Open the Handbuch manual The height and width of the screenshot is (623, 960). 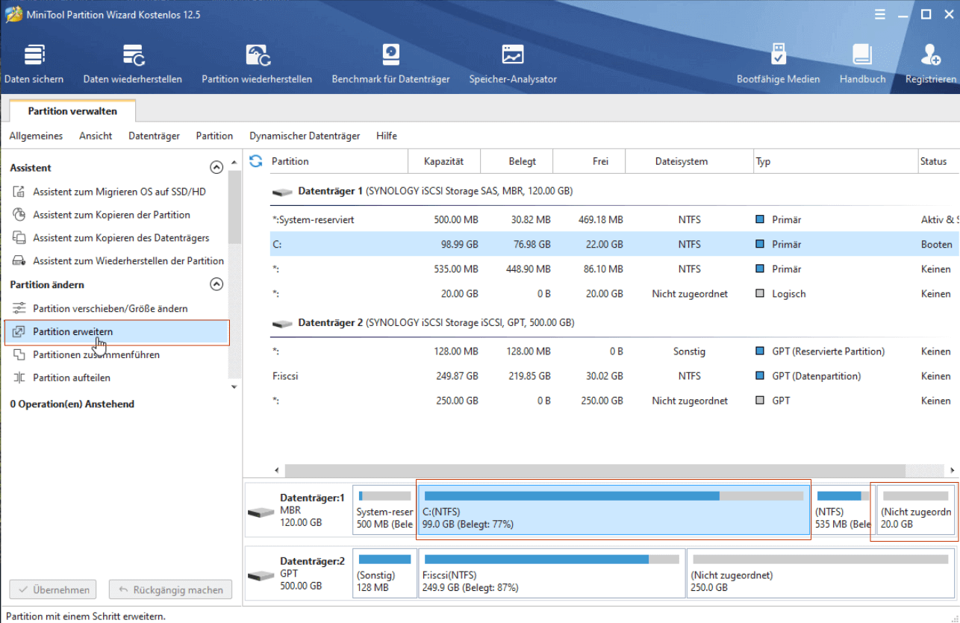[862, 64]
